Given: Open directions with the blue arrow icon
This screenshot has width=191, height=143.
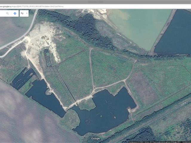Looking at the screenshot, I should [15, 13].
